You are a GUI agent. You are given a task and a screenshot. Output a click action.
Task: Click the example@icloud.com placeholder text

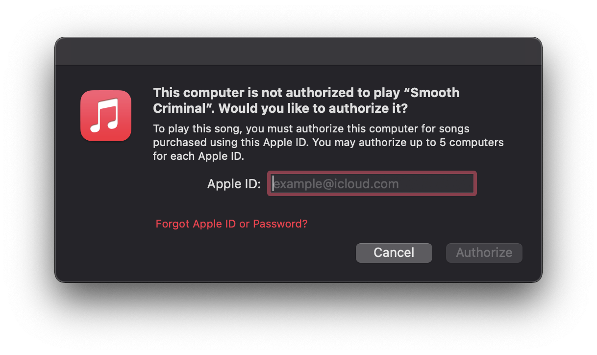click(335, 184)
